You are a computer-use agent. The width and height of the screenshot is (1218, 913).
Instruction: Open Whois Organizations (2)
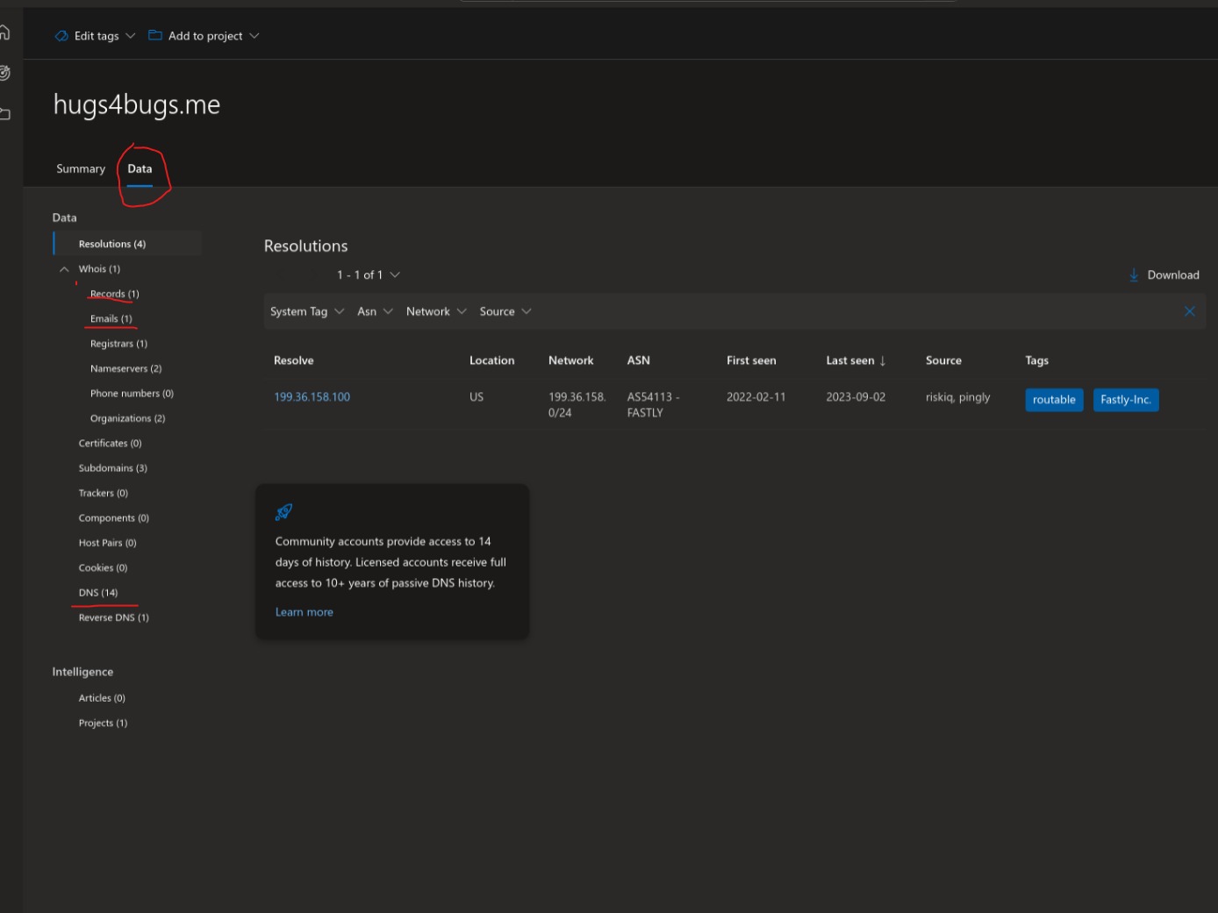pyautogui.click(x=127, y=418)
